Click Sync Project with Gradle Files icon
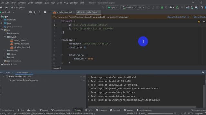Viewport: 206px width, 115px height. click(187, 8)
